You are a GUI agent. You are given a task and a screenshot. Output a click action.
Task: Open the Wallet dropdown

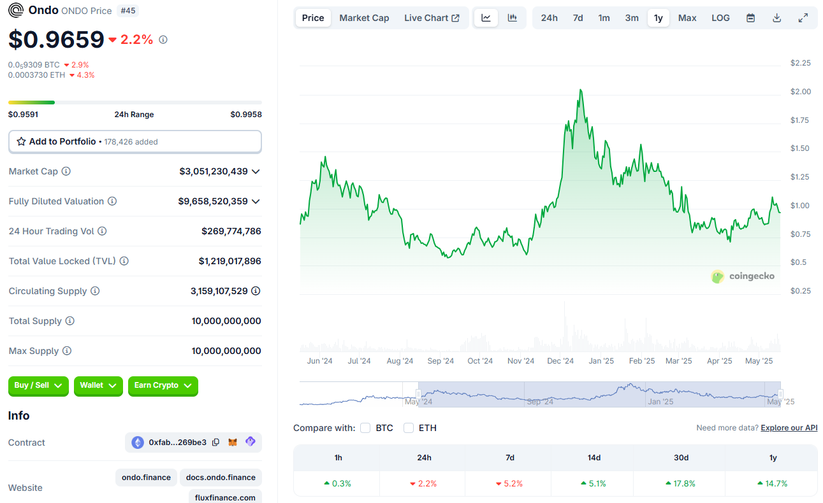pyautogui.click(x=98, y=385)
